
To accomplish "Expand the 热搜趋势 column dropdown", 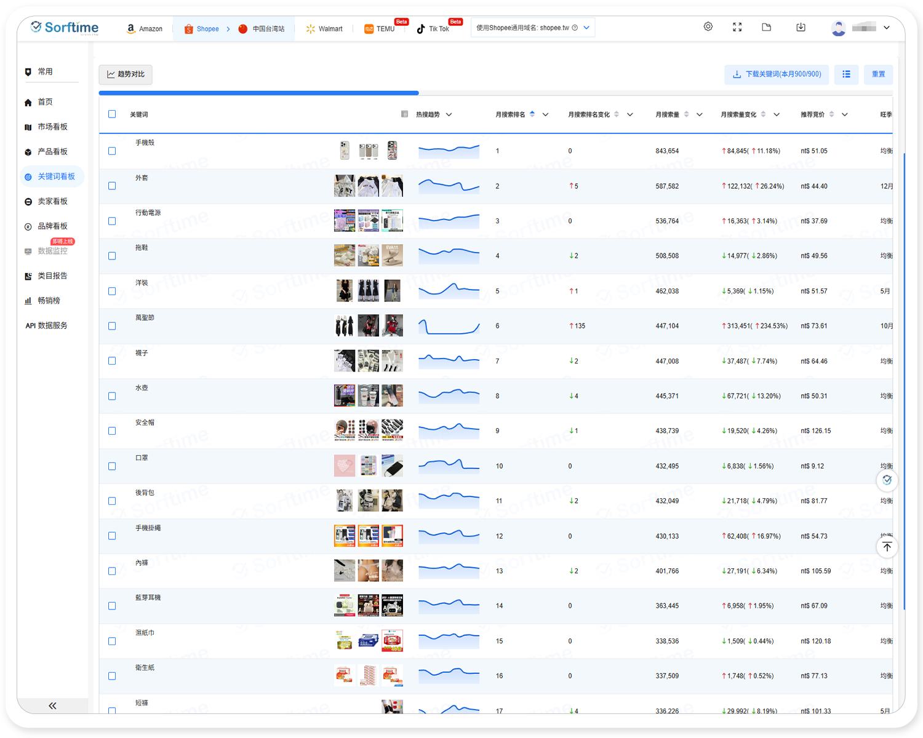I will point(449,114).
